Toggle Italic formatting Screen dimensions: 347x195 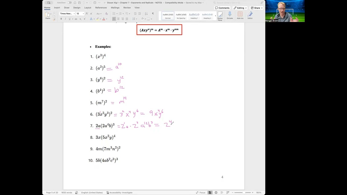65,19
